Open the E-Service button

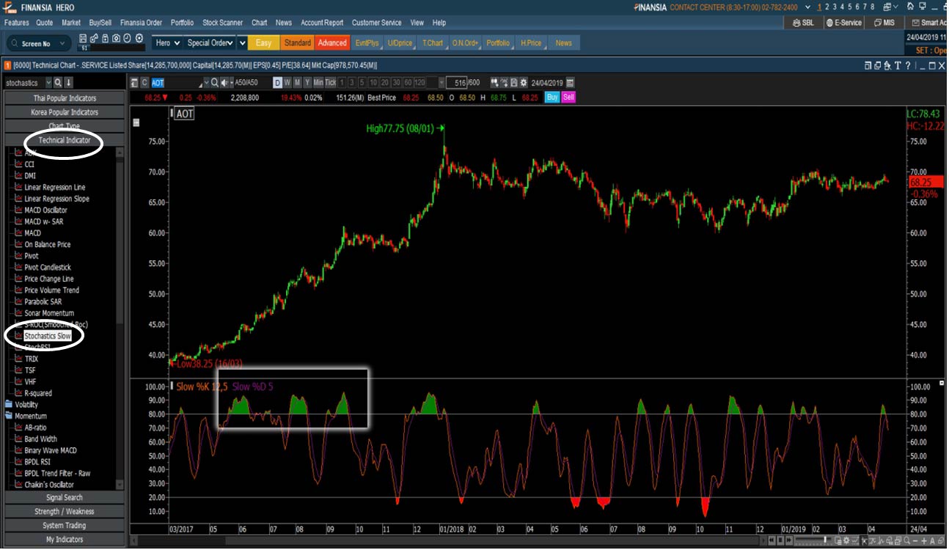tap(844, 23)
